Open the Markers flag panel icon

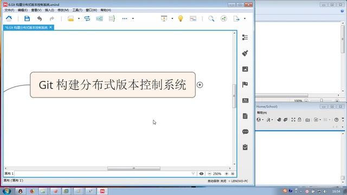245,84
